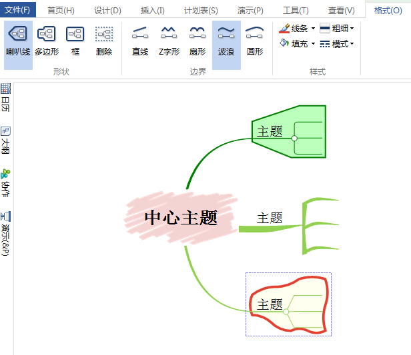Image resolution: width=411 pixels, height=355 pixels.
Task: Click the 填充 paint bucket icon
Action: pyautogui.click(x=284, y=43)
